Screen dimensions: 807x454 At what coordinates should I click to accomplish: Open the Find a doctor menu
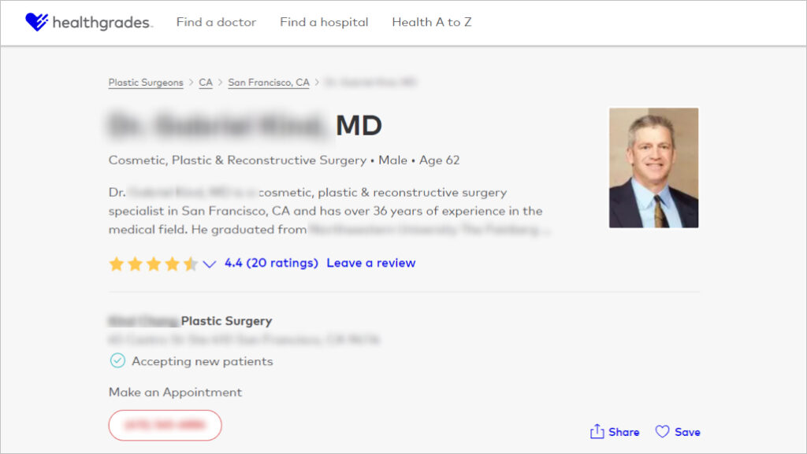tap(216, 22)
